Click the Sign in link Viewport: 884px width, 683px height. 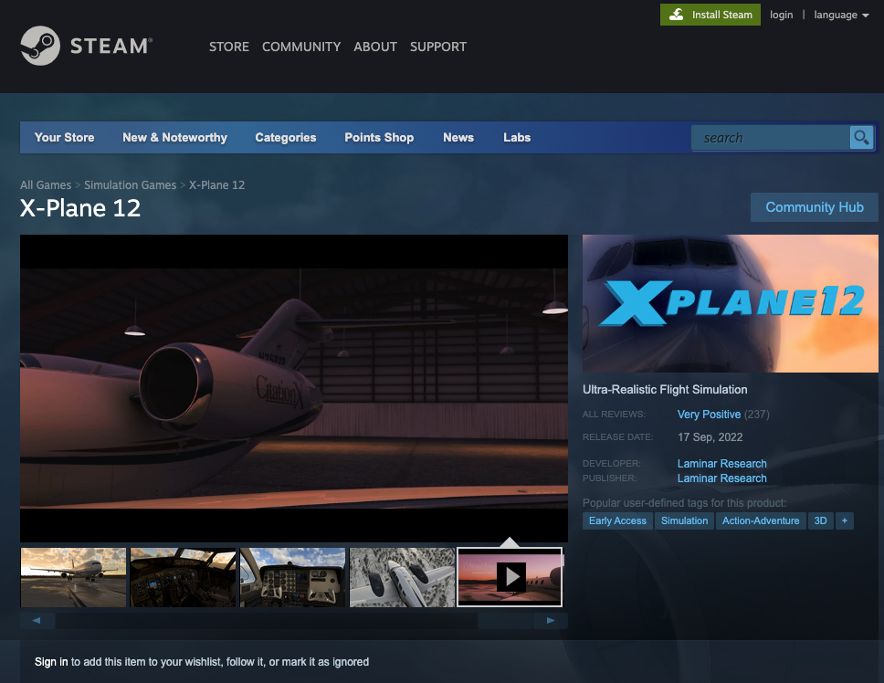tap(51, 662)
